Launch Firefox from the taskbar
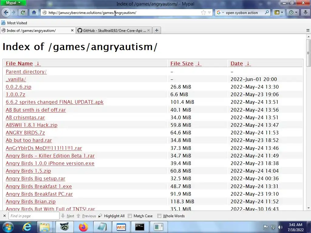Image resolution: width=311 pixels, height=233 pixels. click(x=83, y=227)
